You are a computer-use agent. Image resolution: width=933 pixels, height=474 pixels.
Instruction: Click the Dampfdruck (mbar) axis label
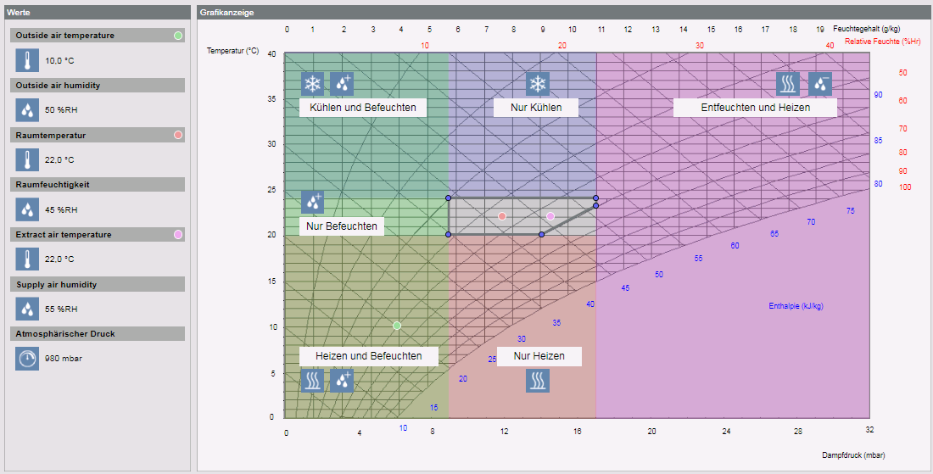[x=854, y=455]
